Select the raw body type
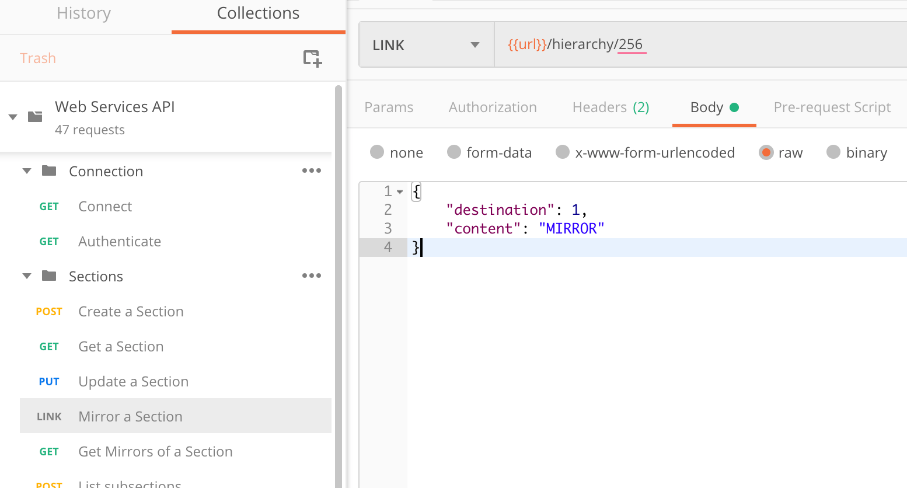 (766, 153)
